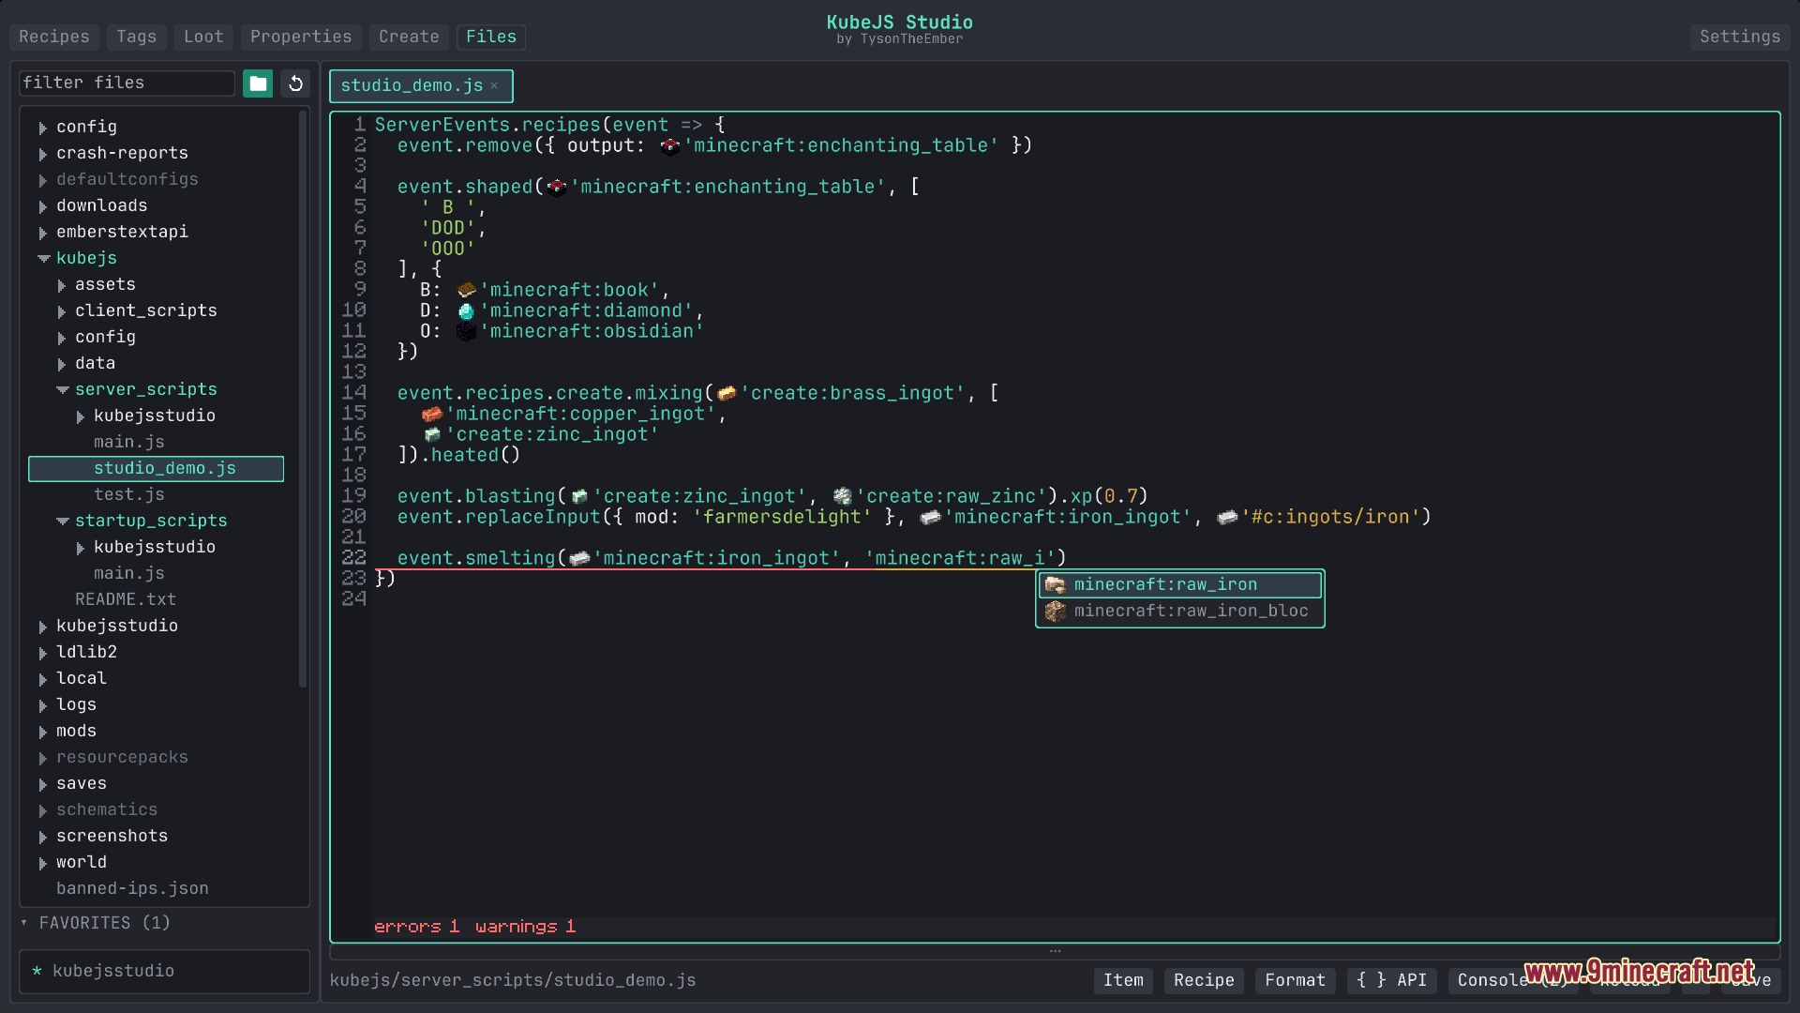This screenshot has width=1800, height=1013.
Task: Open test.js in the file tree
Action: tap(128, 494)
